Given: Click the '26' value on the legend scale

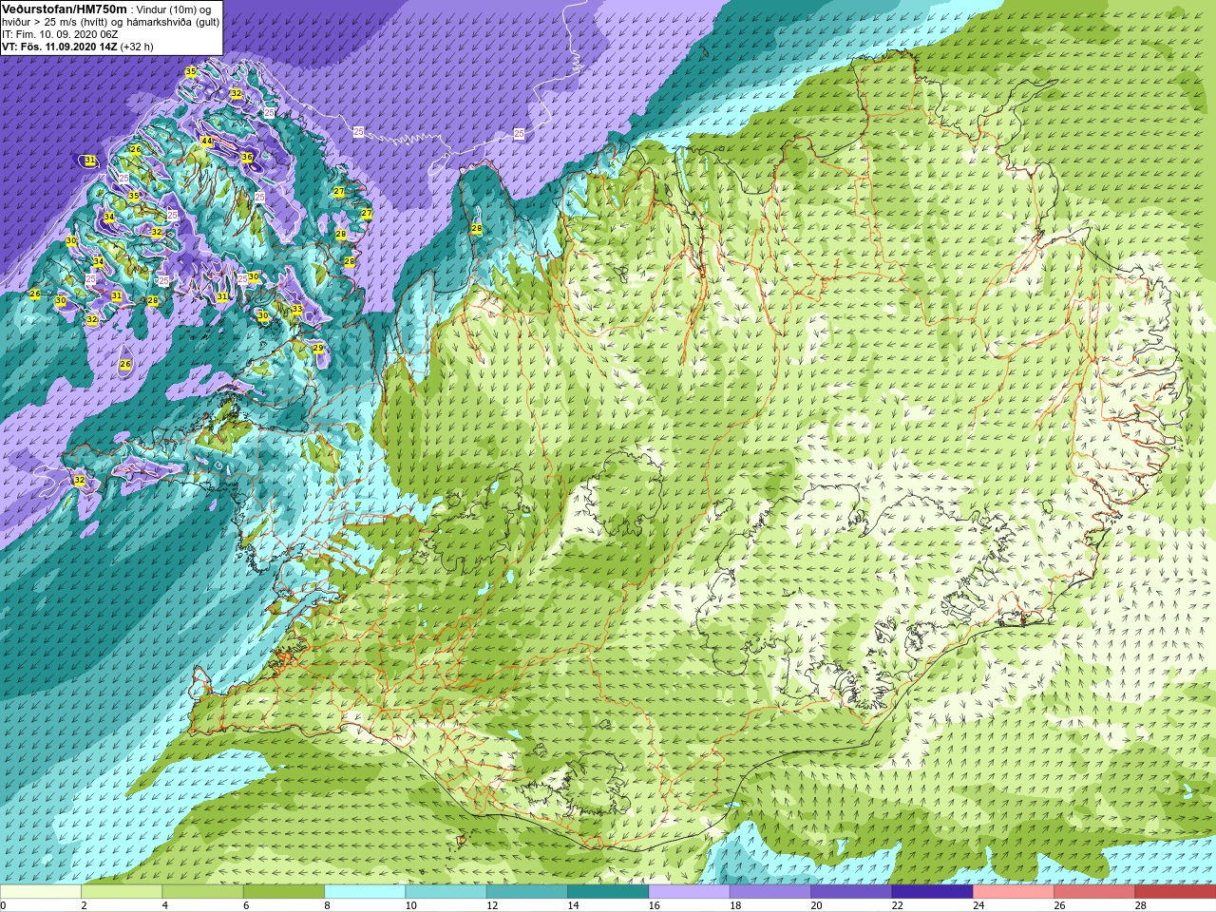Looking at the screenshot, I should pyautogui.click(x=1059, y=905).
